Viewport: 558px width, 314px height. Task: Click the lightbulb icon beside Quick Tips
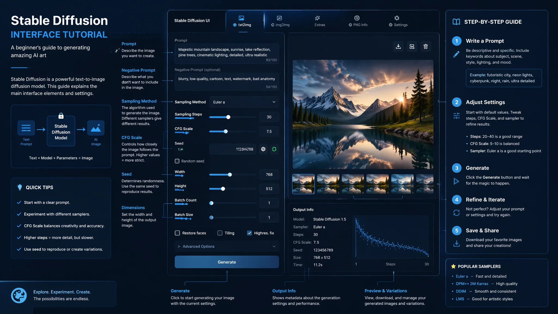20,187
